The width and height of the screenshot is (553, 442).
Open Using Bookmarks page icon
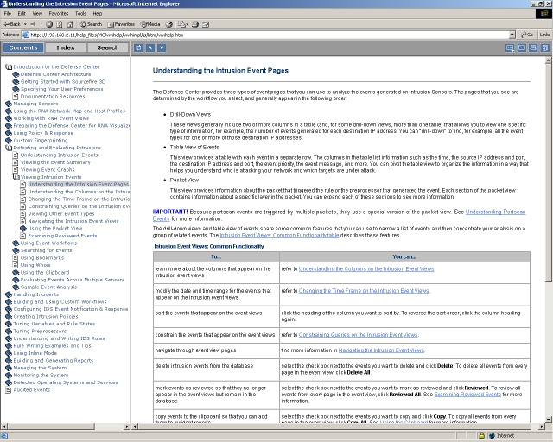coord(16,257)
